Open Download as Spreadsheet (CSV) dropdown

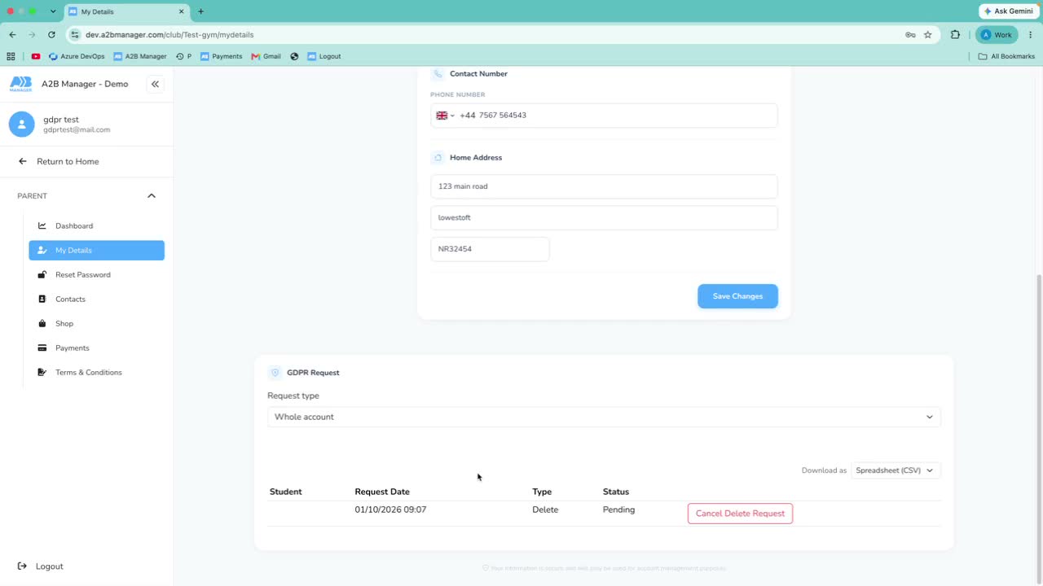[896, 470]
